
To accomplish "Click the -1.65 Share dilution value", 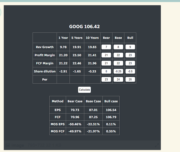I will pyautogui.click(x=77, y=72).
